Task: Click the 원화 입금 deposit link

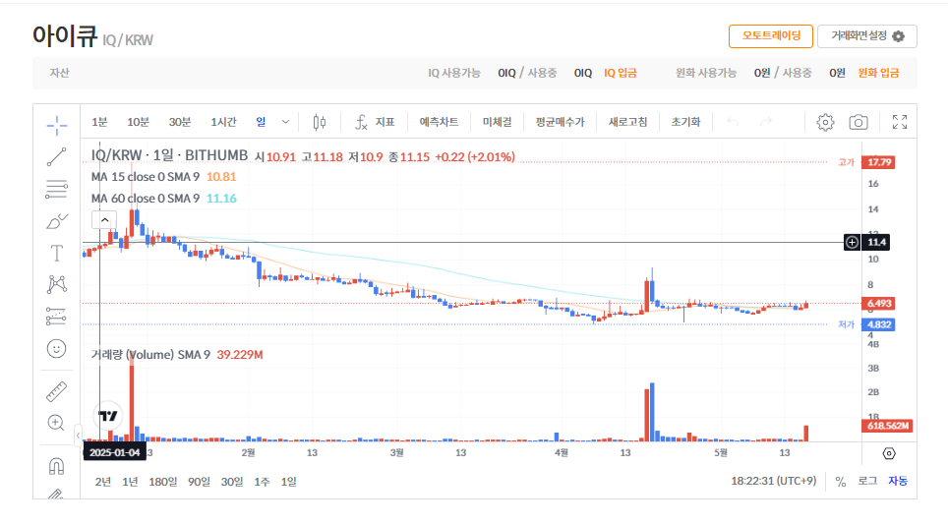Action: pos(878,73)
